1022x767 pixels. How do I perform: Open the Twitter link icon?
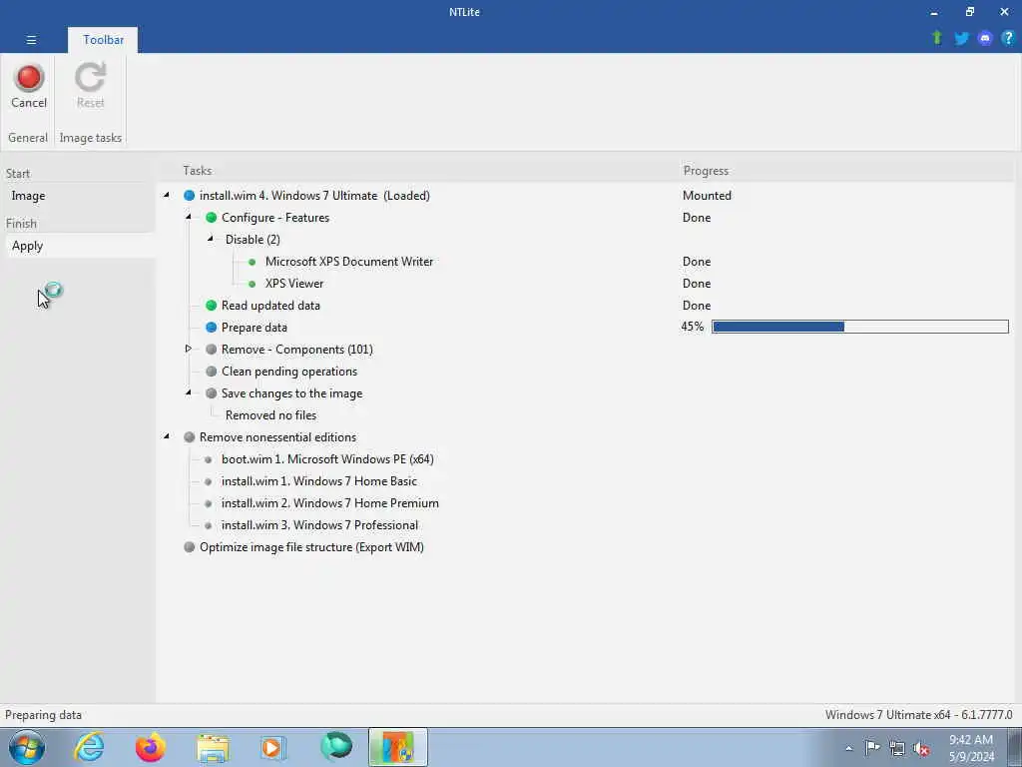(x=961, y=38)
